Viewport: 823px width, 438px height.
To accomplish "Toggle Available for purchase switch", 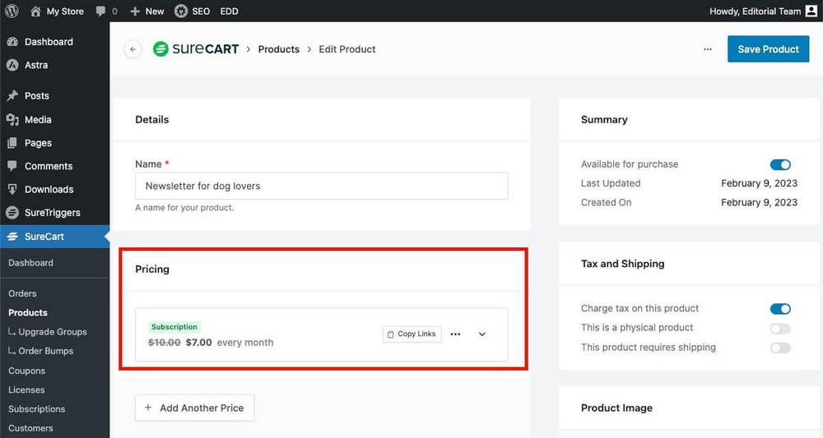I will pos(780,164).
